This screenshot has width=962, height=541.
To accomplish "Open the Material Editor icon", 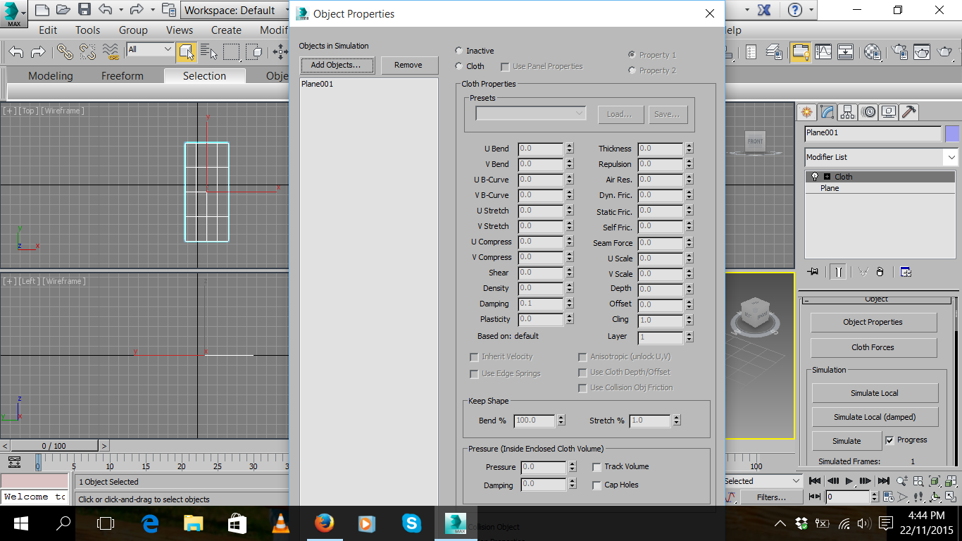I will point(873,51).
